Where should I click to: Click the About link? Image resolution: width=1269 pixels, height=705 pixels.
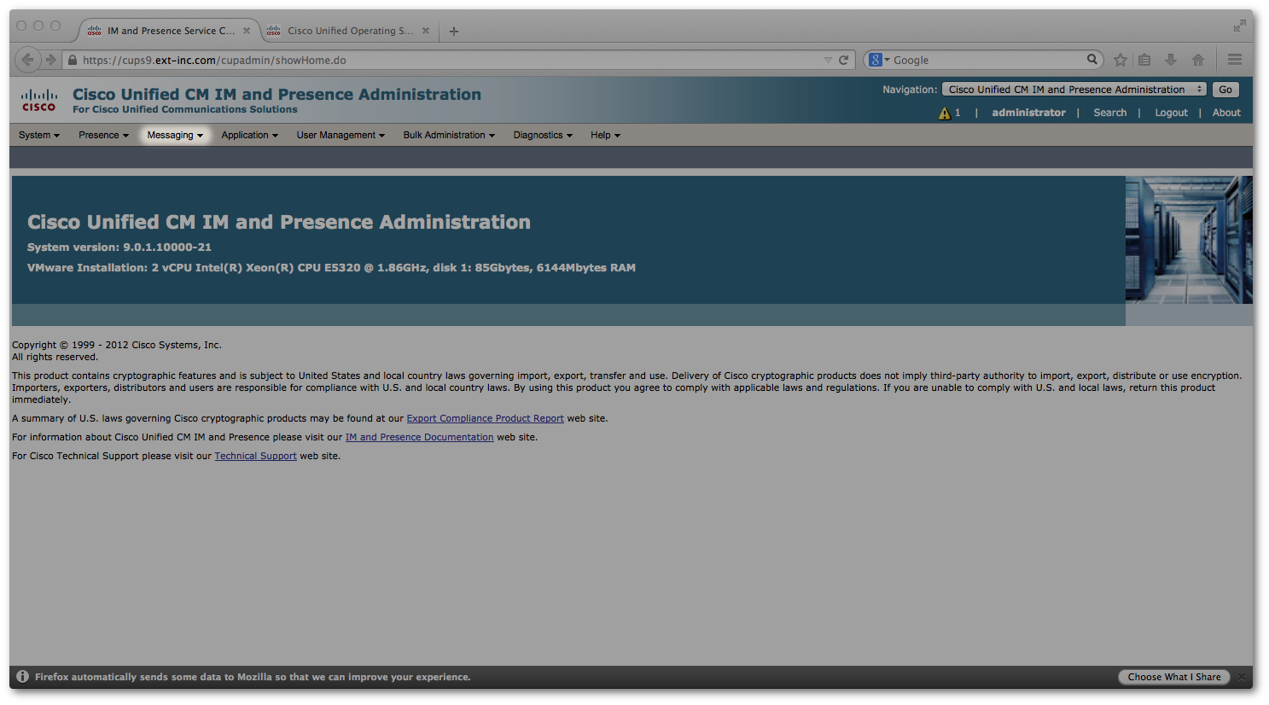tap(1226, 113)
